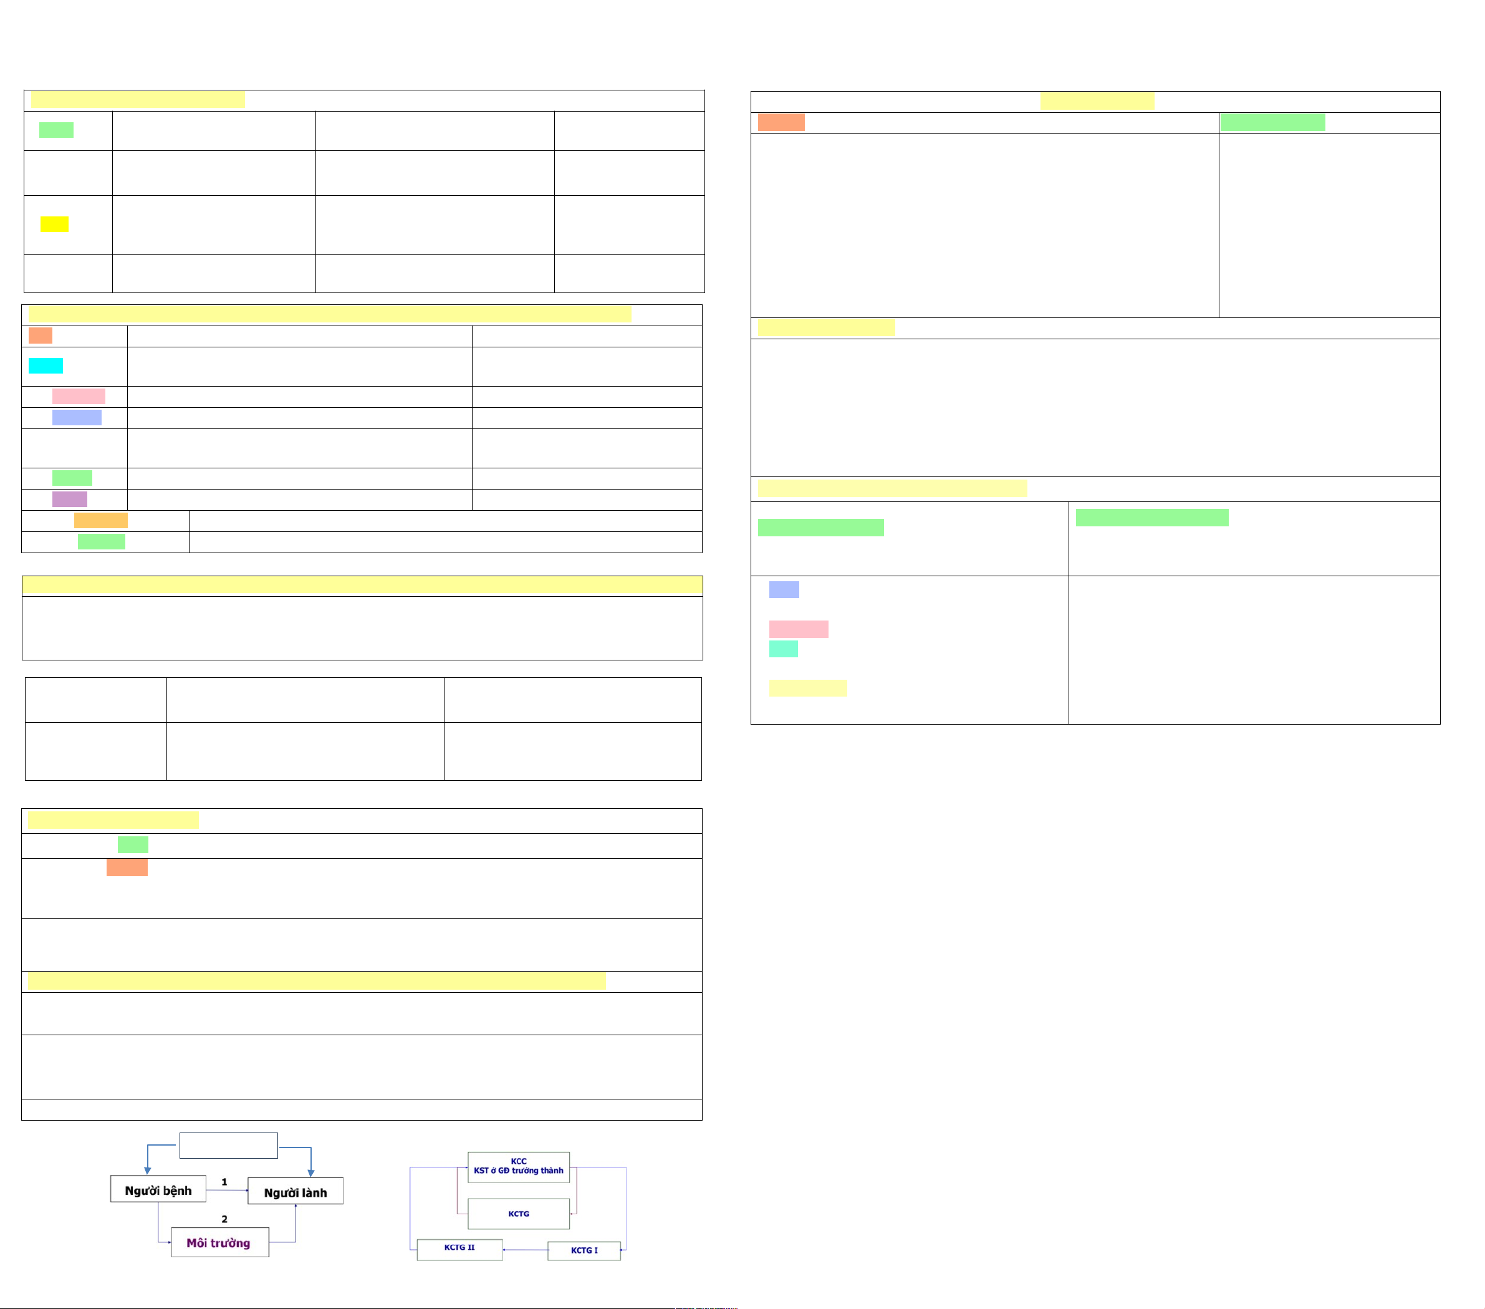This screenshot has width=1485, height=1309.
Task: Click the full-width yellow header bar
Action: [362, 586]
